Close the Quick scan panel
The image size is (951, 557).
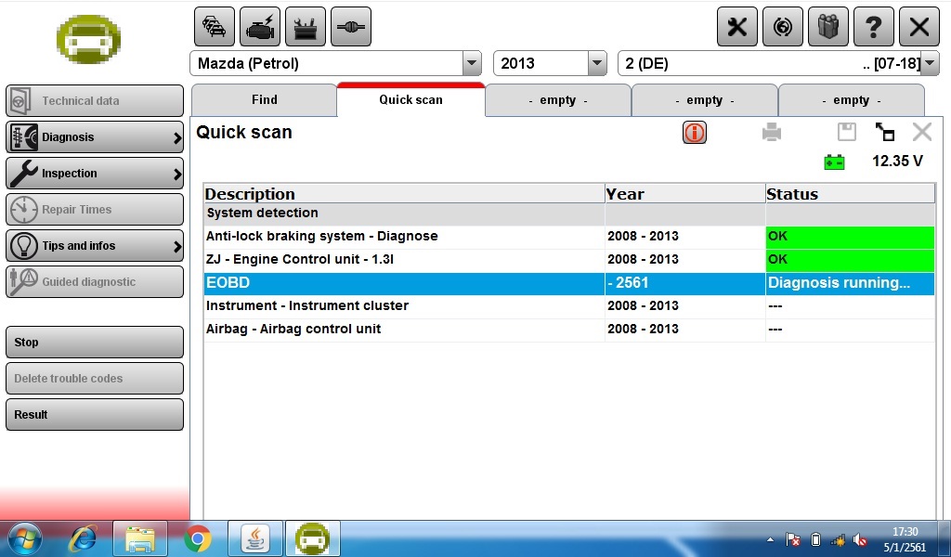[922, 132]
